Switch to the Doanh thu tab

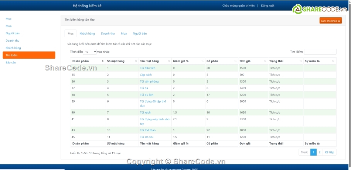tap(108, 34)
